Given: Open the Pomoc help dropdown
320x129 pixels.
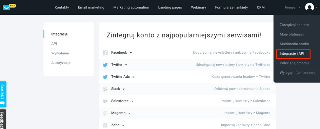Looking at the screenshot, I should pyautogui.click(x=292, y=7).
